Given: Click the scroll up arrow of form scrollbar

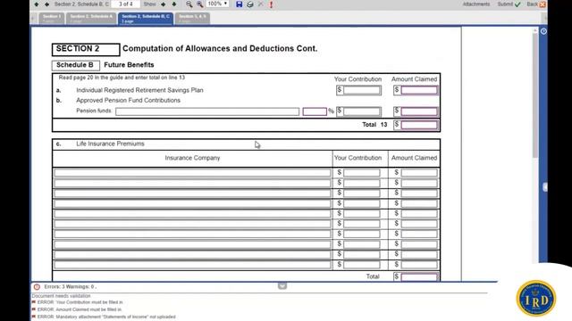Looking at the screenshot, I should click(535, 30).
